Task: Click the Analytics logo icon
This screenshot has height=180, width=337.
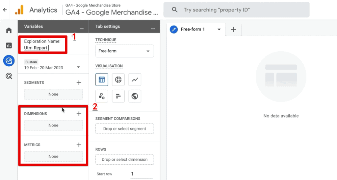Action: [19, 10]
